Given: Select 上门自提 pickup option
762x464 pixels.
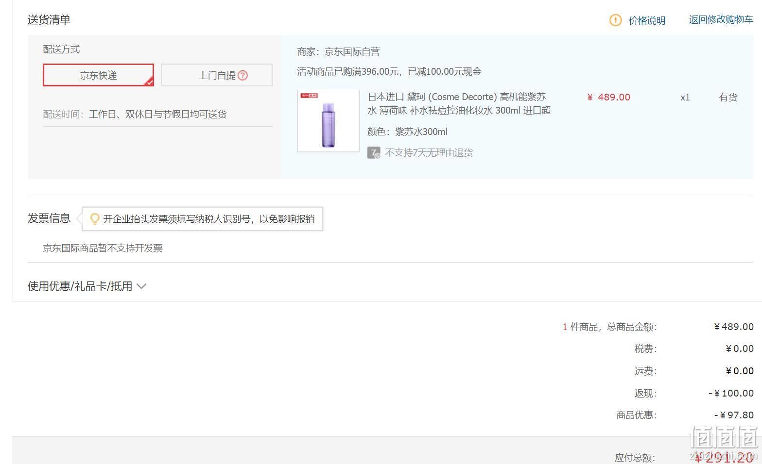Looking at the screenshot, I should 217,75.
